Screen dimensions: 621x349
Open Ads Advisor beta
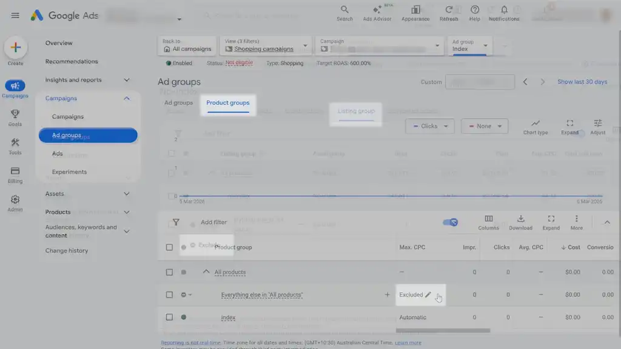click(377, 13)
